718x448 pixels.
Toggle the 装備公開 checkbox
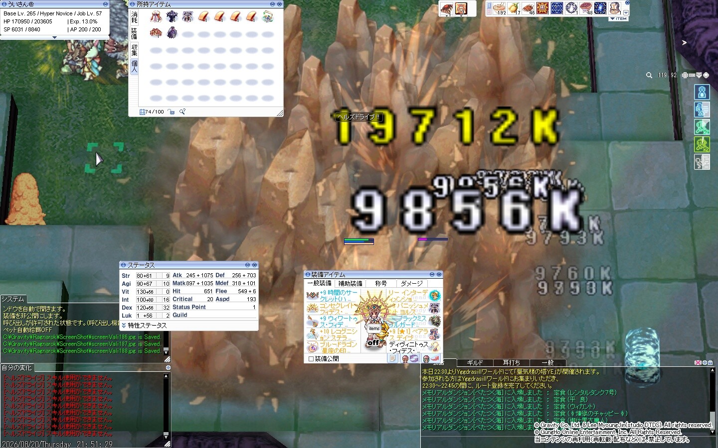click(x=311, y=358)
